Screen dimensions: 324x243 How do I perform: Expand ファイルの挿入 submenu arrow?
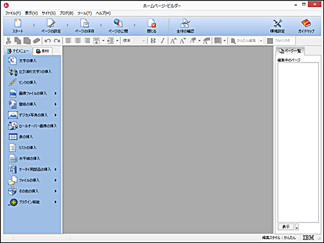(x=56, y=180)
